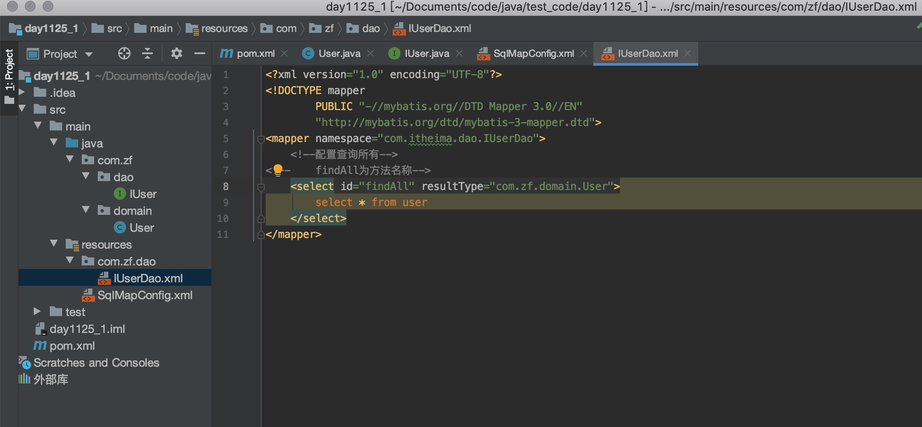Select User under domain in tree

(x=142, y=228)
